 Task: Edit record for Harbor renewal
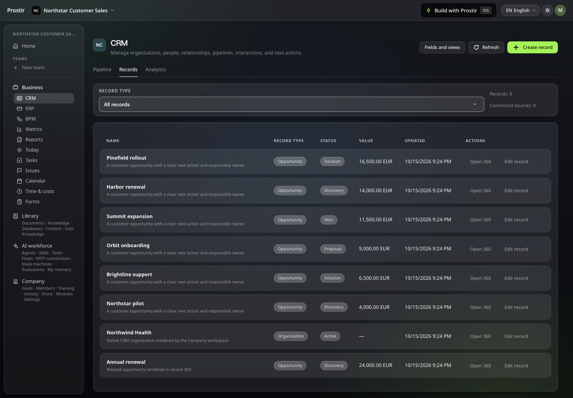(x=516, y=191)
